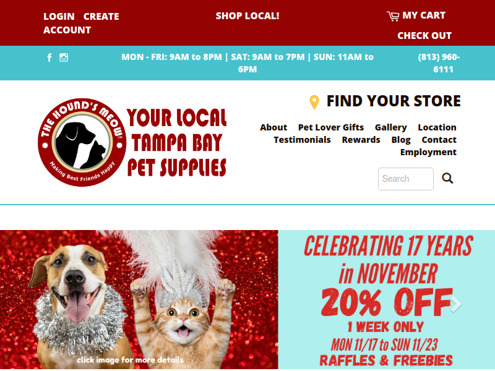Open the Instagram icon link
The width and height of the screenshot is (495, 371).
(64, 58)
